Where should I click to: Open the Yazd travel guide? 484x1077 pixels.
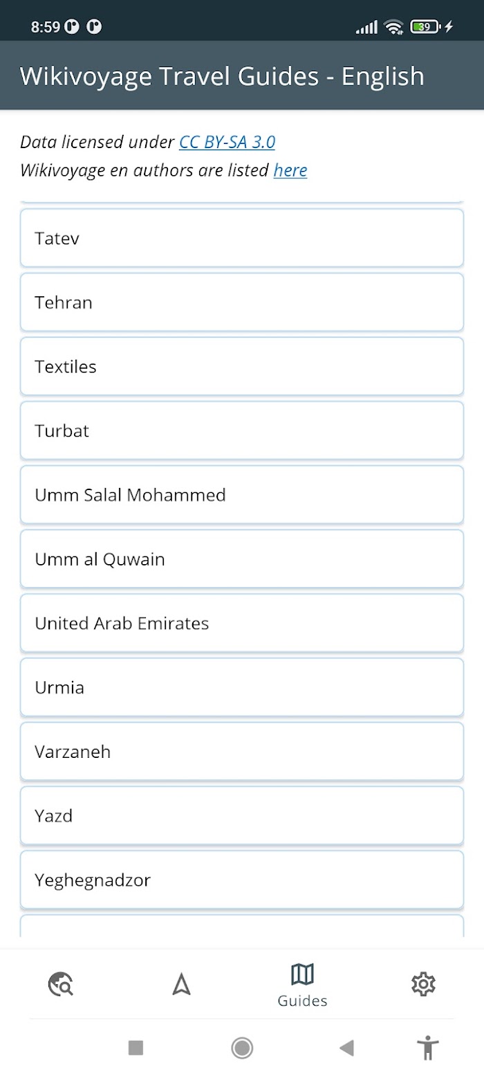242,815
